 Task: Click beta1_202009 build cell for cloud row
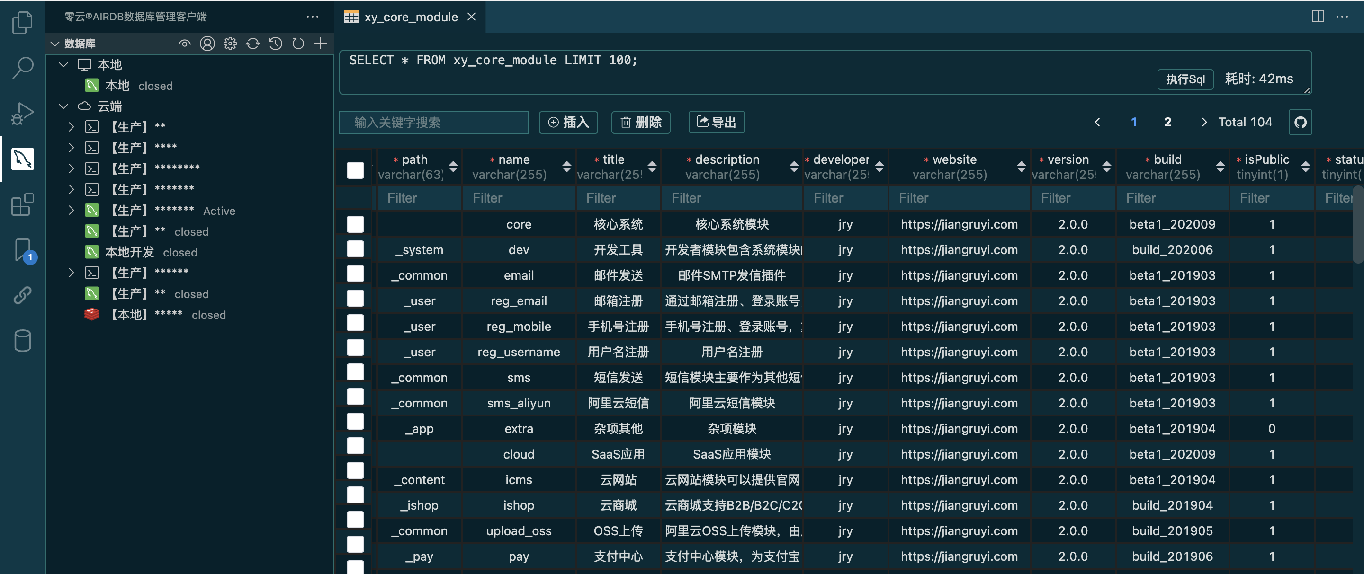click(x=1172, y=454)
